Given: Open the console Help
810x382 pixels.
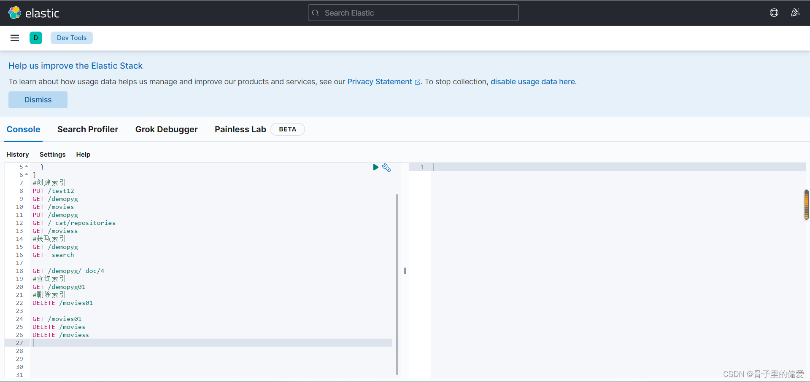Looking at the screenshot, I should coord(83,155).
